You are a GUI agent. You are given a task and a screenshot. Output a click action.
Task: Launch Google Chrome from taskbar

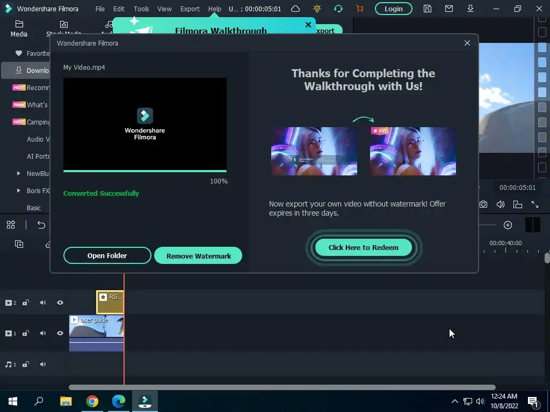[x=92, y=401]
